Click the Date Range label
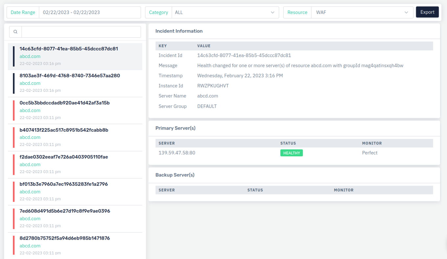Image resolution: width=447 pixels, height=259 pixels. [x=23, y=12]
